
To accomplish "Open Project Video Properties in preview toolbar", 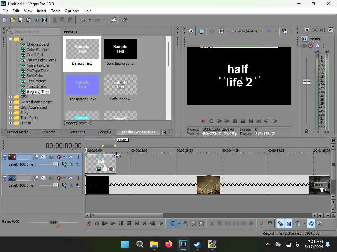I will [191, 31].
